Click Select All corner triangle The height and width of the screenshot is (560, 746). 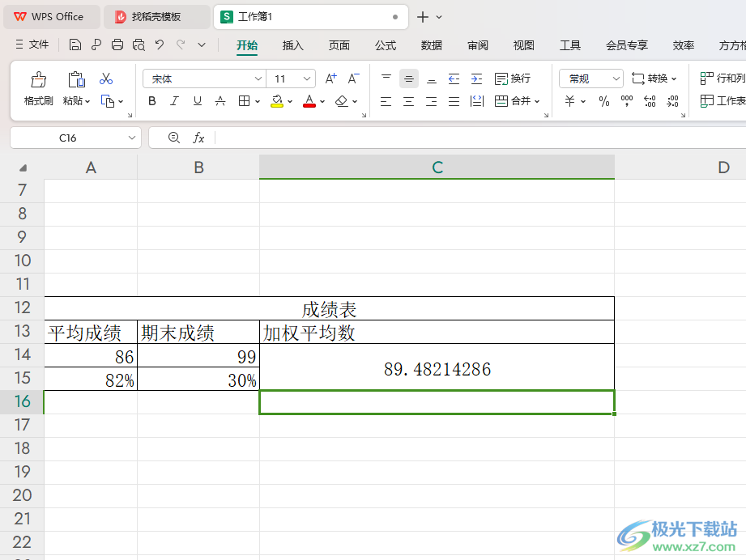[23, 168]
